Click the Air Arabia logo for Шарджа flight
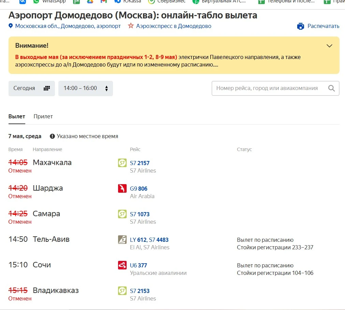Viewport: 345px width, 310px height. 122,189
